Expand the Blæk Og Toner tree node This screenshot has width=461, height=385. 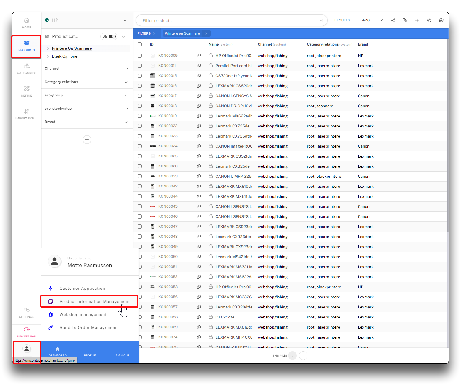[48, 56]
